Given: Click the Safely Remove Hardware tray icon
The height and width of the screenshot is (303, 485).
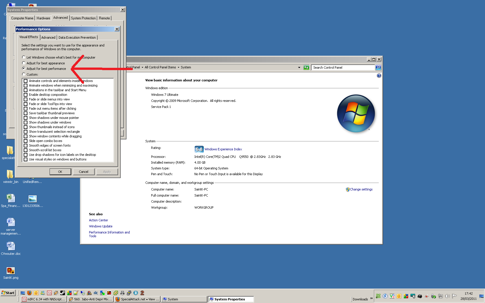Looking at the screenshot, I should click(434, 296).
